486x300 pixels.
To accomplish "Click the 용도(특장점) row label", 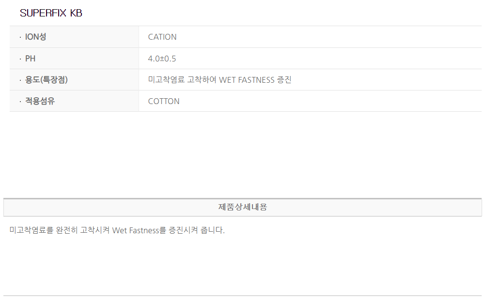I will click(x=46, y=80).
